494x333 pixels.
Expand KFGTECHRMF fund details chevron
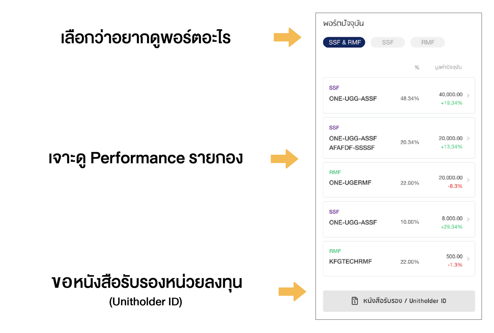(x=468, y=259)
